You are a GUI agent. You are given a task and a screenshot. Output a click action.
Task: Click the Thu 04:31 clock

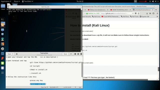pyautogui.click(x=80, y=1)
